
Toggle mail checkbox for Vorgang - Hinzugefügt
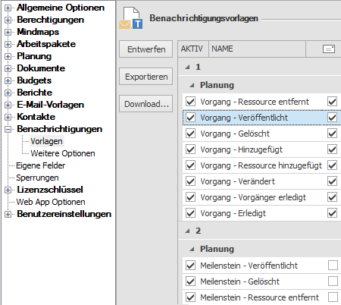(x=333, y=149)
